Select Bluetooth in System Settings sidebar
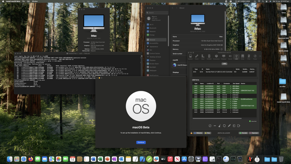This screenshot has height=164, width=291. (x=157, y=28)
